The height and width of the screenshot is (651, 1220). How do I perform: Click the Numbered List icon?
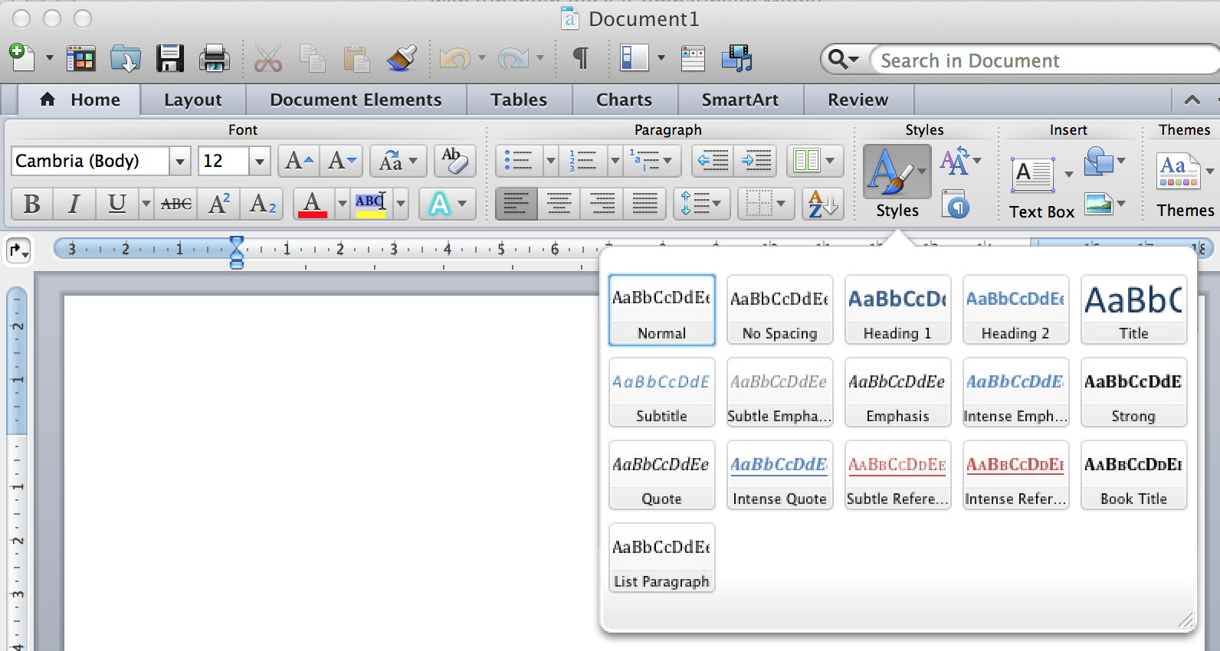(583, 161)
